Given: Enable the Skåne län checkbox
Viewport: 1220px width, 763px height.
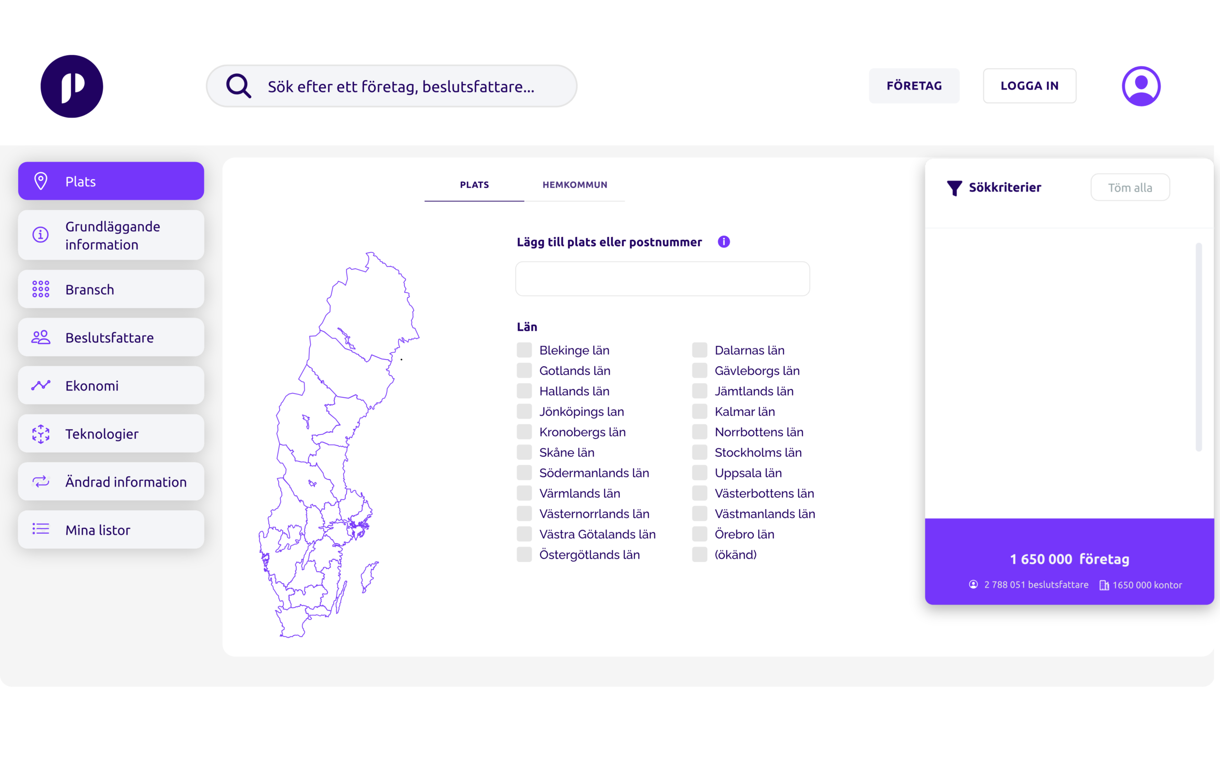Looking at the screenshot, I should pyautogui.click(x=524, y=453).
